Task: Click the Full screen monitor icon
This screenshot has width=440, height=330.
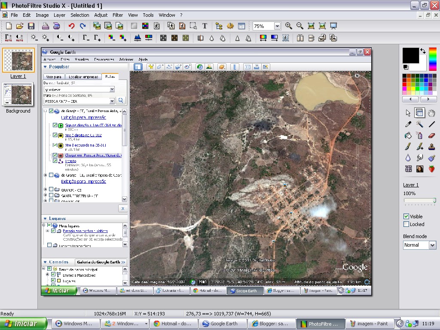Action: [333, 26]
